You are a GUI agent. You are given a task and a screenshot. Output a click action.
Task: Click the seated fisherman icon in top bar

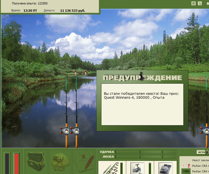(x=200, y=3)
